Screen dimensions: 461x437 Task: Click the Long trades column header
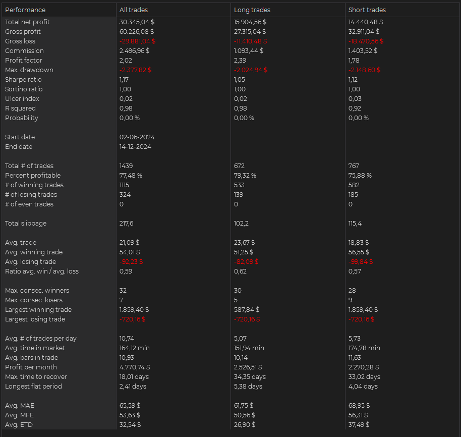pyautogui.click(x=252, y=10)
